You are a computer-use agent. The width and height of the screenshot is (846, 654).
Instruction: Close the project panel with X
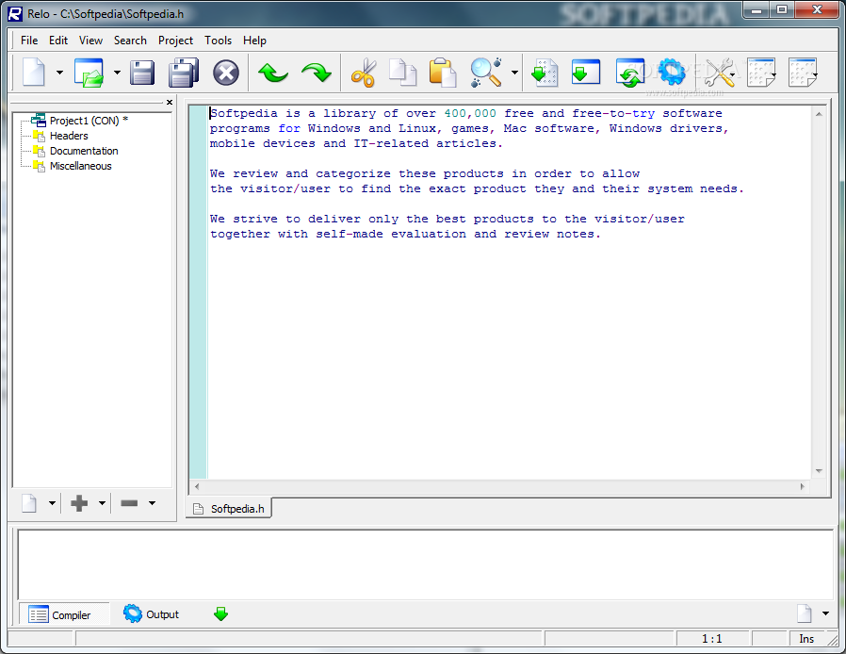(x=170, y=102)
